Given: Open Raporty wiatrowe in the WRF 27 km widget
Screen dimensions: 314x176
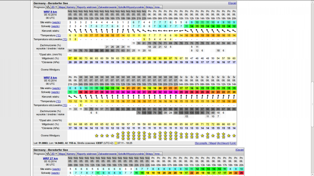Looking at the screenshot, I should coord(87,154).
